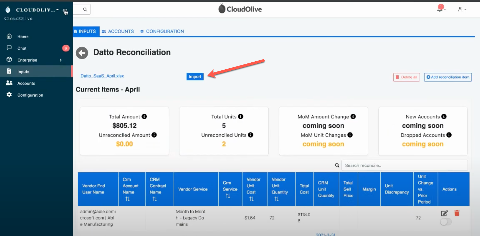The width and height of the screenshot is (480, 236).
Task: Click the info icon next to Dropped Accounts
Action: pyautogui.click(x=449, y=135)
